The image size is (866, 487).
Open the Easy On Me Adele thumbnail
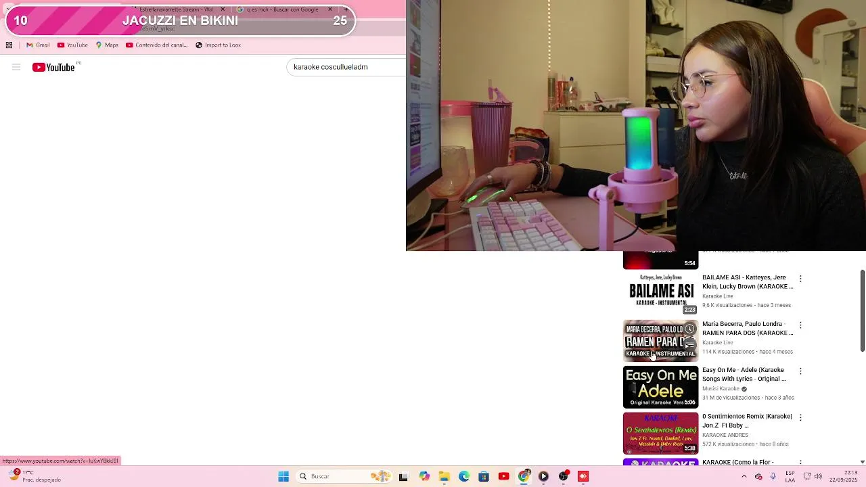pyautogui.click(x=660, y=387)
